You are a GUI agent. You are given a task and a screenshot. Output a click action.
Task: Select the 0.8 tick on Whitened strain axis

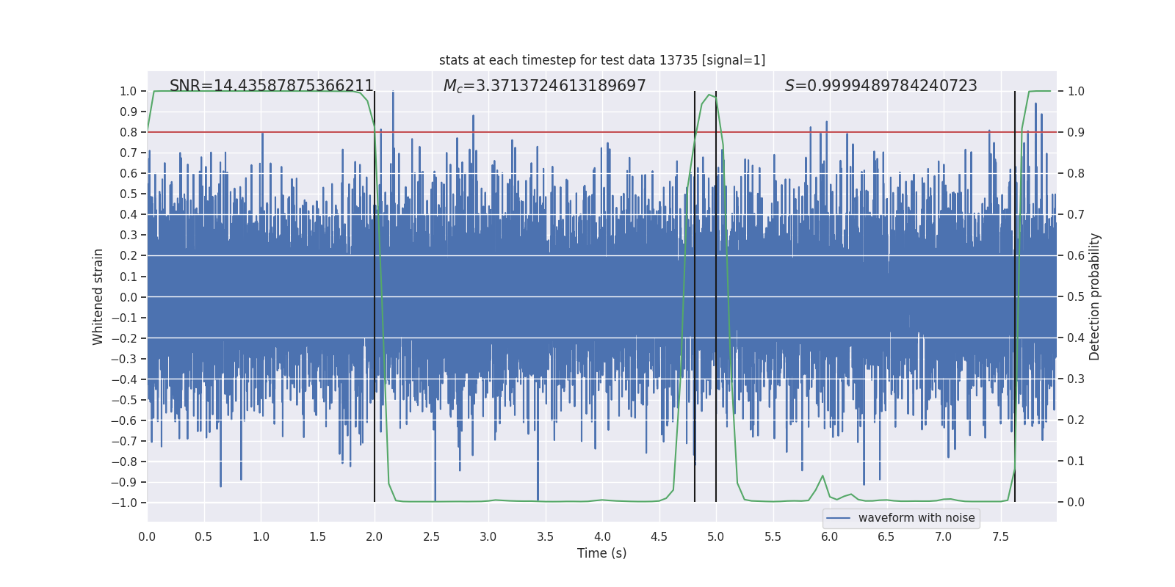click(x=129, y=132)
